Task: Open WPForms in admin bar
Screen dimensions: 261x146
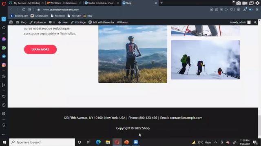Action: 122,22
